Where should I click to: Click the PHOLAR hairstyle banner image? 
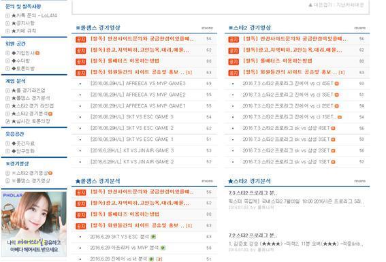[34, 224]
